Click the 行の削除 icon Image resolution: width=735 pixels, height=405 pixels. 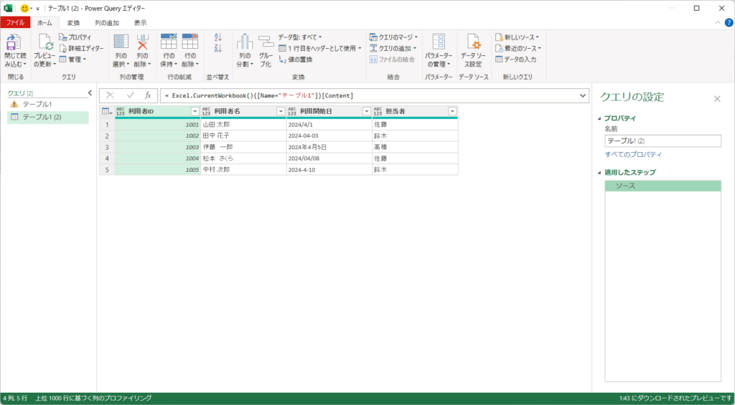coord(190,41)
